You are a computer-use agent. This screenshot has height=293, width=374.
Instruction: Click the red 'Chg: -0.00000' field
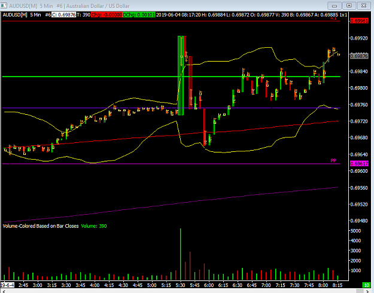(107, 15)
